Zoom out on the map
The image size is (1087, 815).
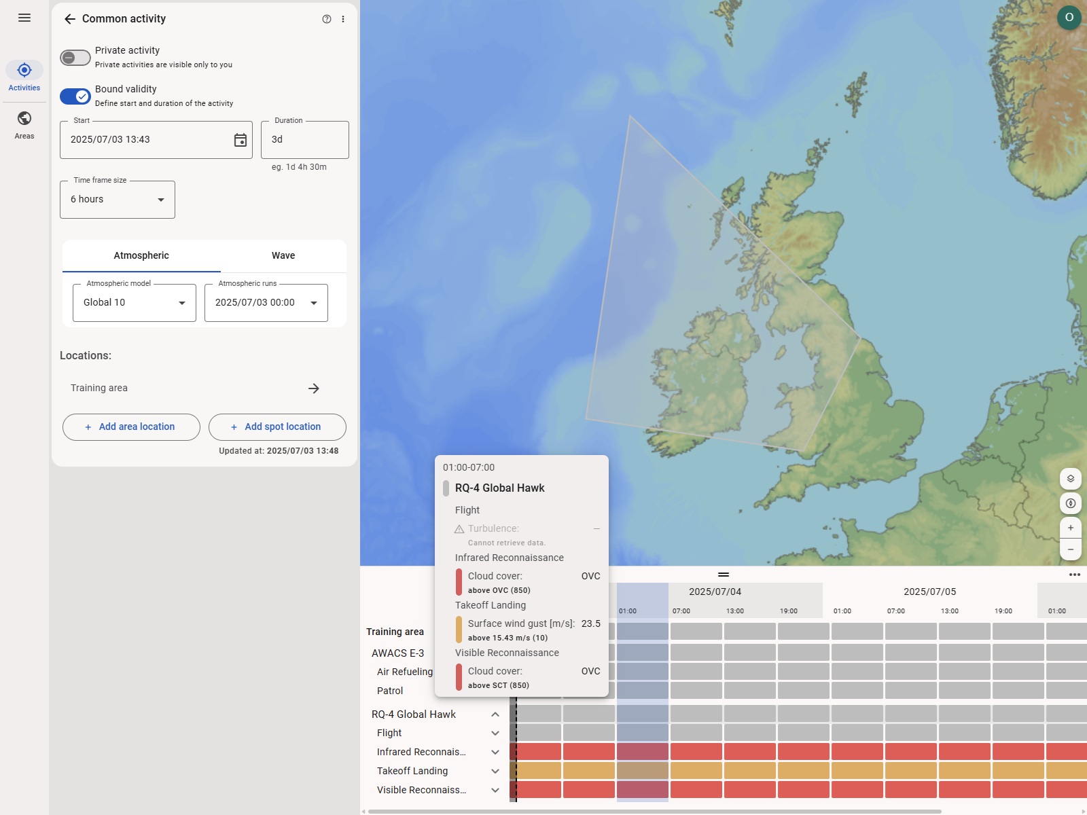tap(1071, 549)
